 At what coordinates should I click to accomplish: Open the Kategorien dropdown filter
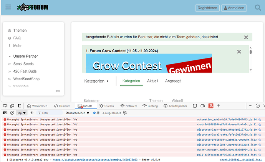96,81
